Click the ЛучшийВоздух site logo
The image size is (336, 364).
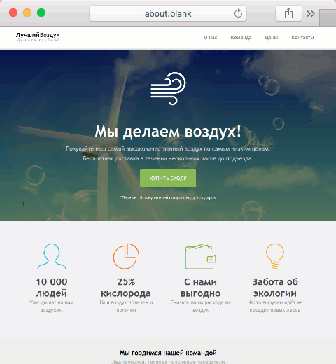click(38, 37)
